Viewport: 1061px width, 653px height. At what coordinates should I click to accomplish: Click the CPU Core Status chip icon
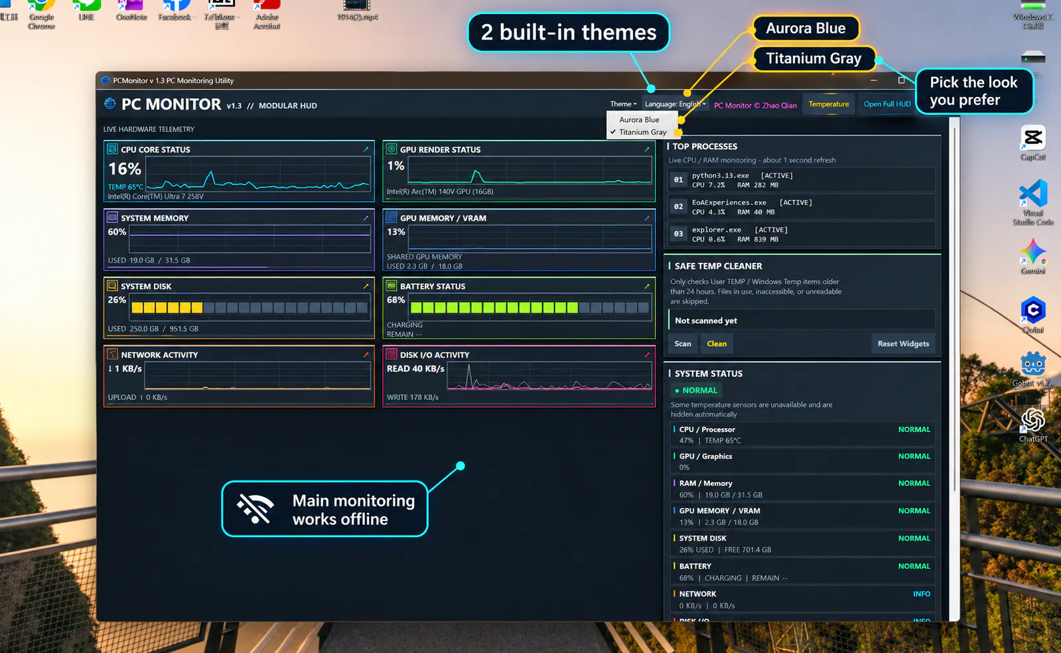click(113, 149)
